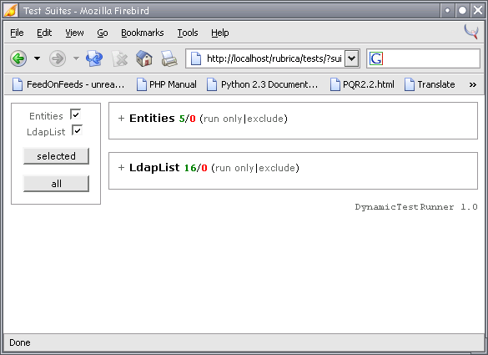This screenshot has height=355, width=488.
Task: Click the Forward arrow button
Action: click(58, 58)
